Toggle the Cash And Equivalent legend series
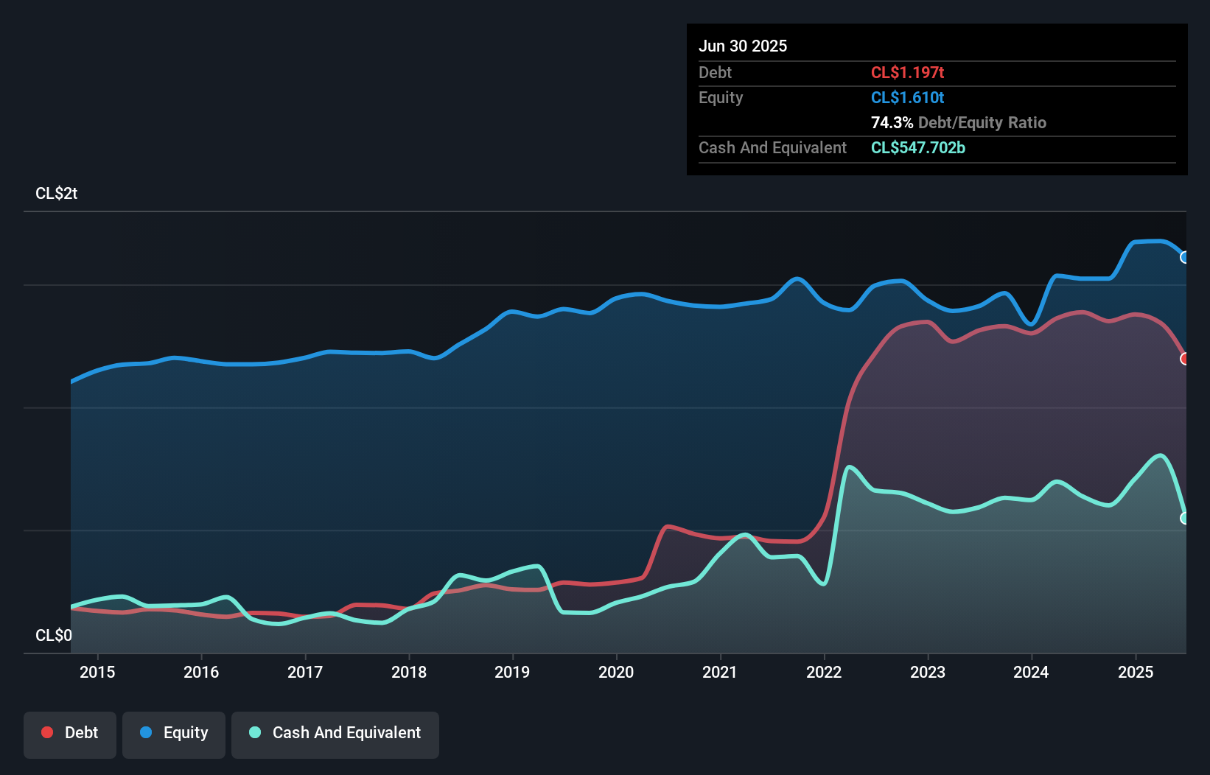 tap(335, 733)
